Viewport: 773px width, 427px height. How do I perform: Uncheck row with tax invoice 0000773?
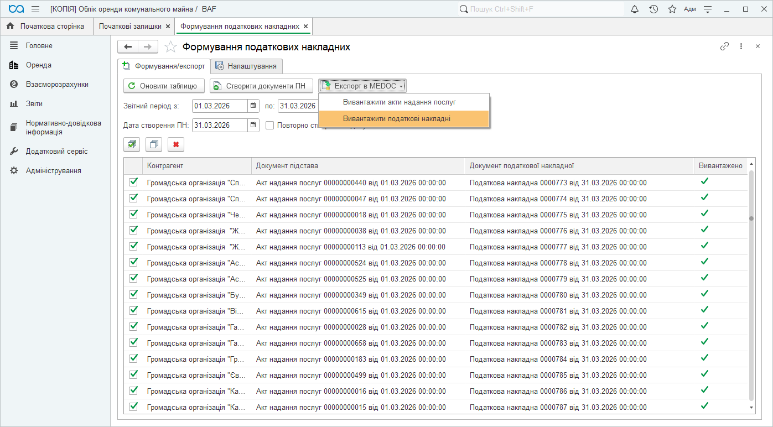coord(133,183)
